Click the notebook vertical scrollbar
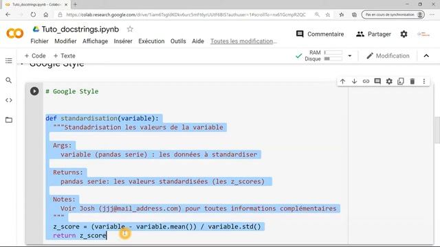This screenshot has width=440, height=247. pos(437,130)
